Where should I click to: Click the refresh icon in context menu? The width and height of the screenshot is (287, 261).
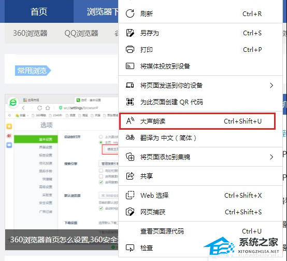coord(130,13)
